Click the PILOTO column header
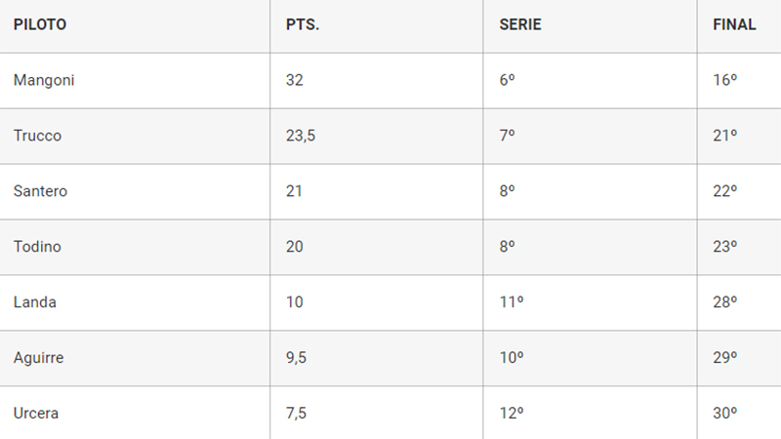781x439 pixels. coord(40,25)
